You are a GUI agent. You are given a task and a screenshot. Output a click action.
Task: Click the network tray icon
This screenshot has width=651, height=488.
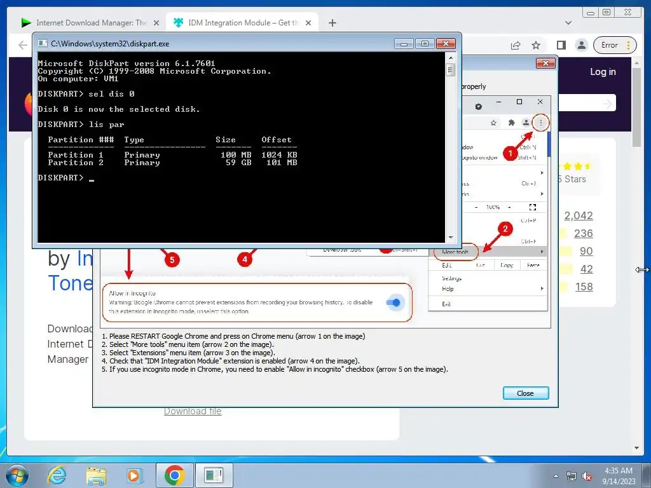(x=572, y=476)
